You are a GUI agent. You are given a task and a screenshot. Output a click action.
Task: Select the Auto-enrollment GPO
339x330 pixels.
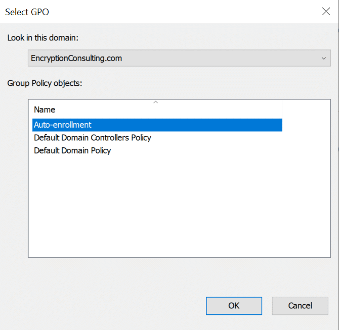[x=63, y=125]
